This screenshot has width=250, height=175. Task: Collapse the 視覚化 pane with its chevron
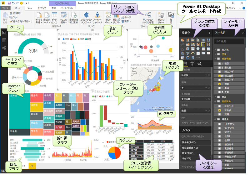point(209,33)
